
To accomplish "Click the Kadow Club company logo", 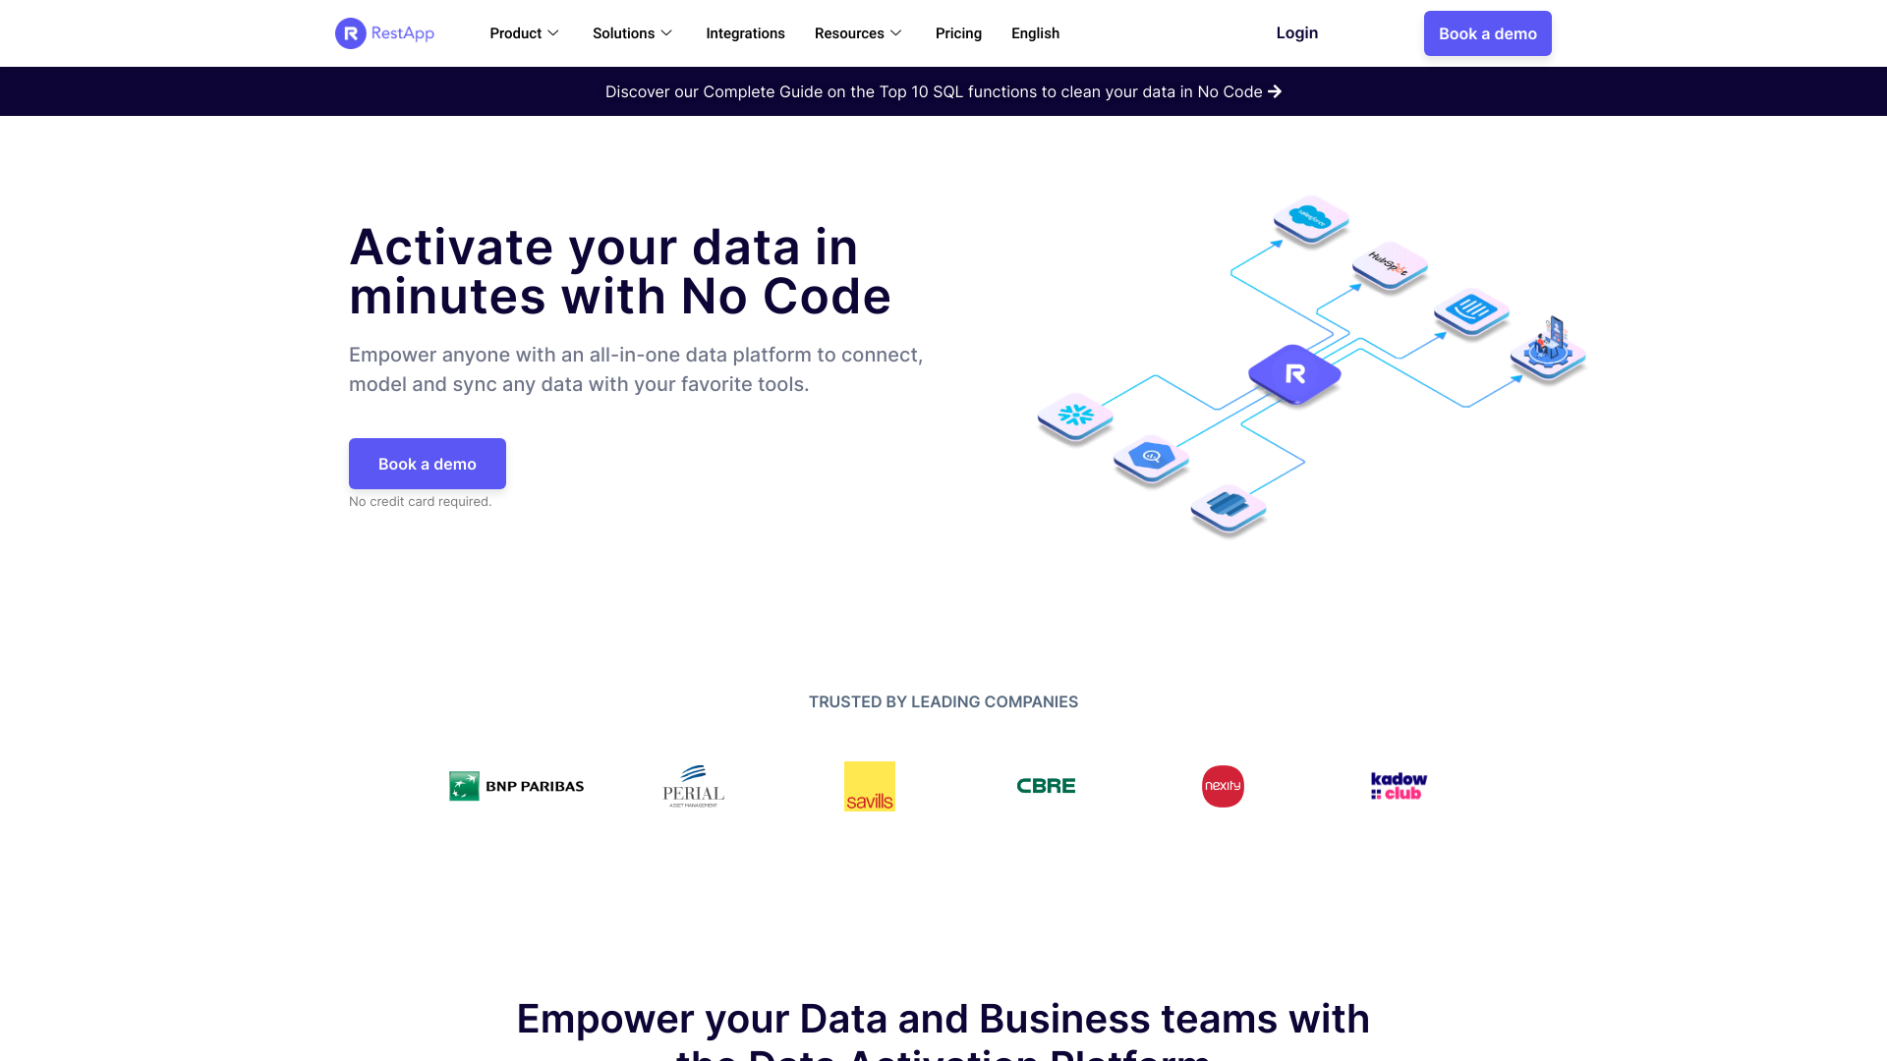I will click(1399, 785).
